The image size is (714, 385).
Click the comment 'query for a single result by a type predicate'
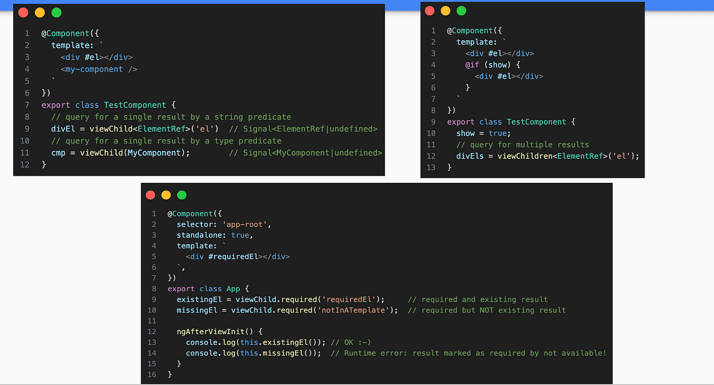(166, 141)
